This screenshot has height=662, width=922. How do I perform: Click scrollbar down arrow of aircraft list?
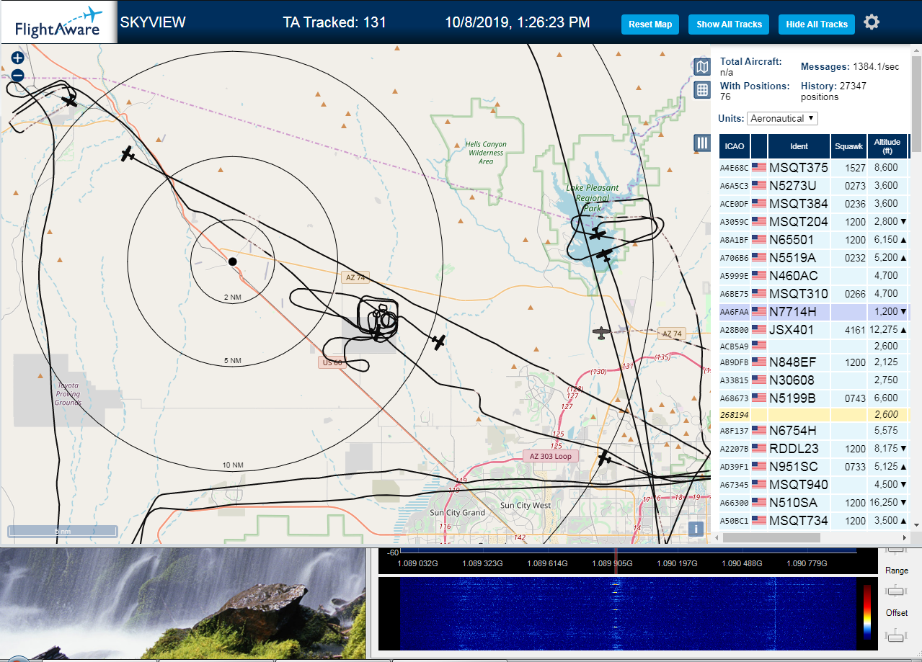pos(916,525)
